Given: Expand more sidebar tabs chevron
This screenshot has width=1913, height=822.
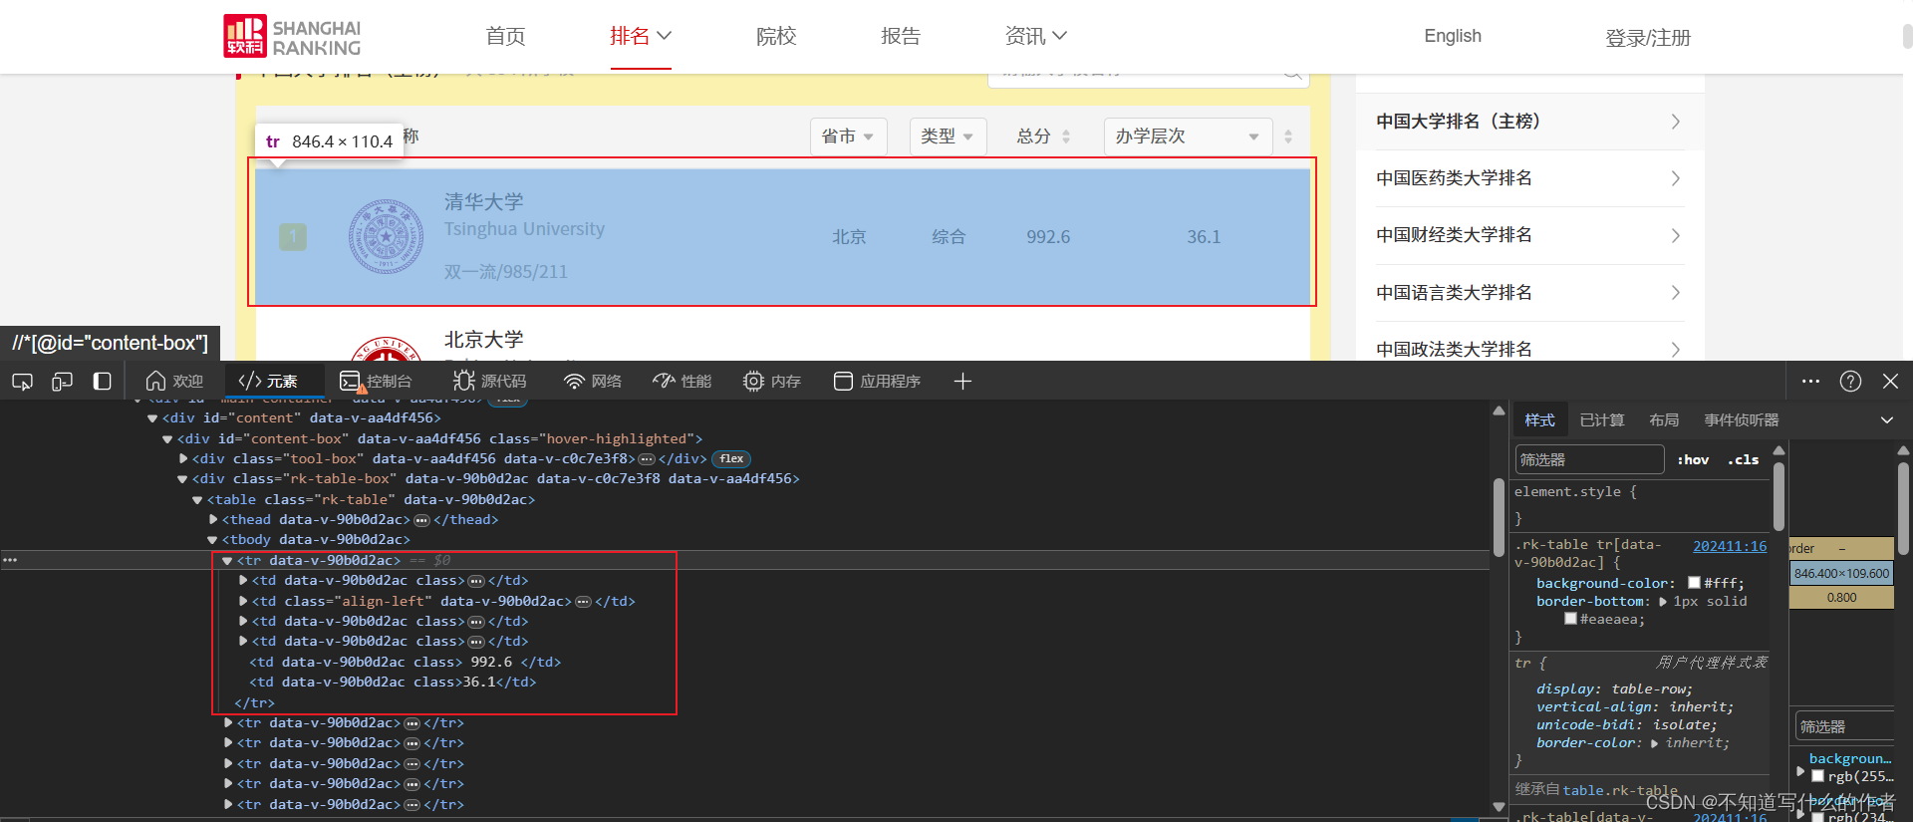Looking at the screenshot, I should coord(1887,420).
